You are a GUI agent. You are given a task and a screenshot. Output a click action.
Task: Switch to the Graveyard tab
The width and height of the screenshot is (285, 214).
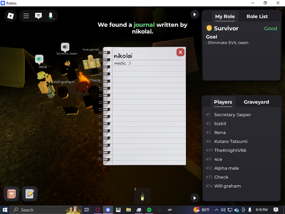point(256,102)
